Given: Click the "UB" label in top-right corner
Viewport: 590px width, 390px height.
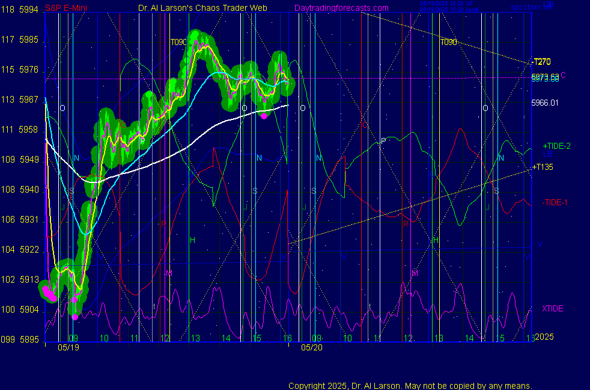Looking at the screenshot, I should pos(548,5).
